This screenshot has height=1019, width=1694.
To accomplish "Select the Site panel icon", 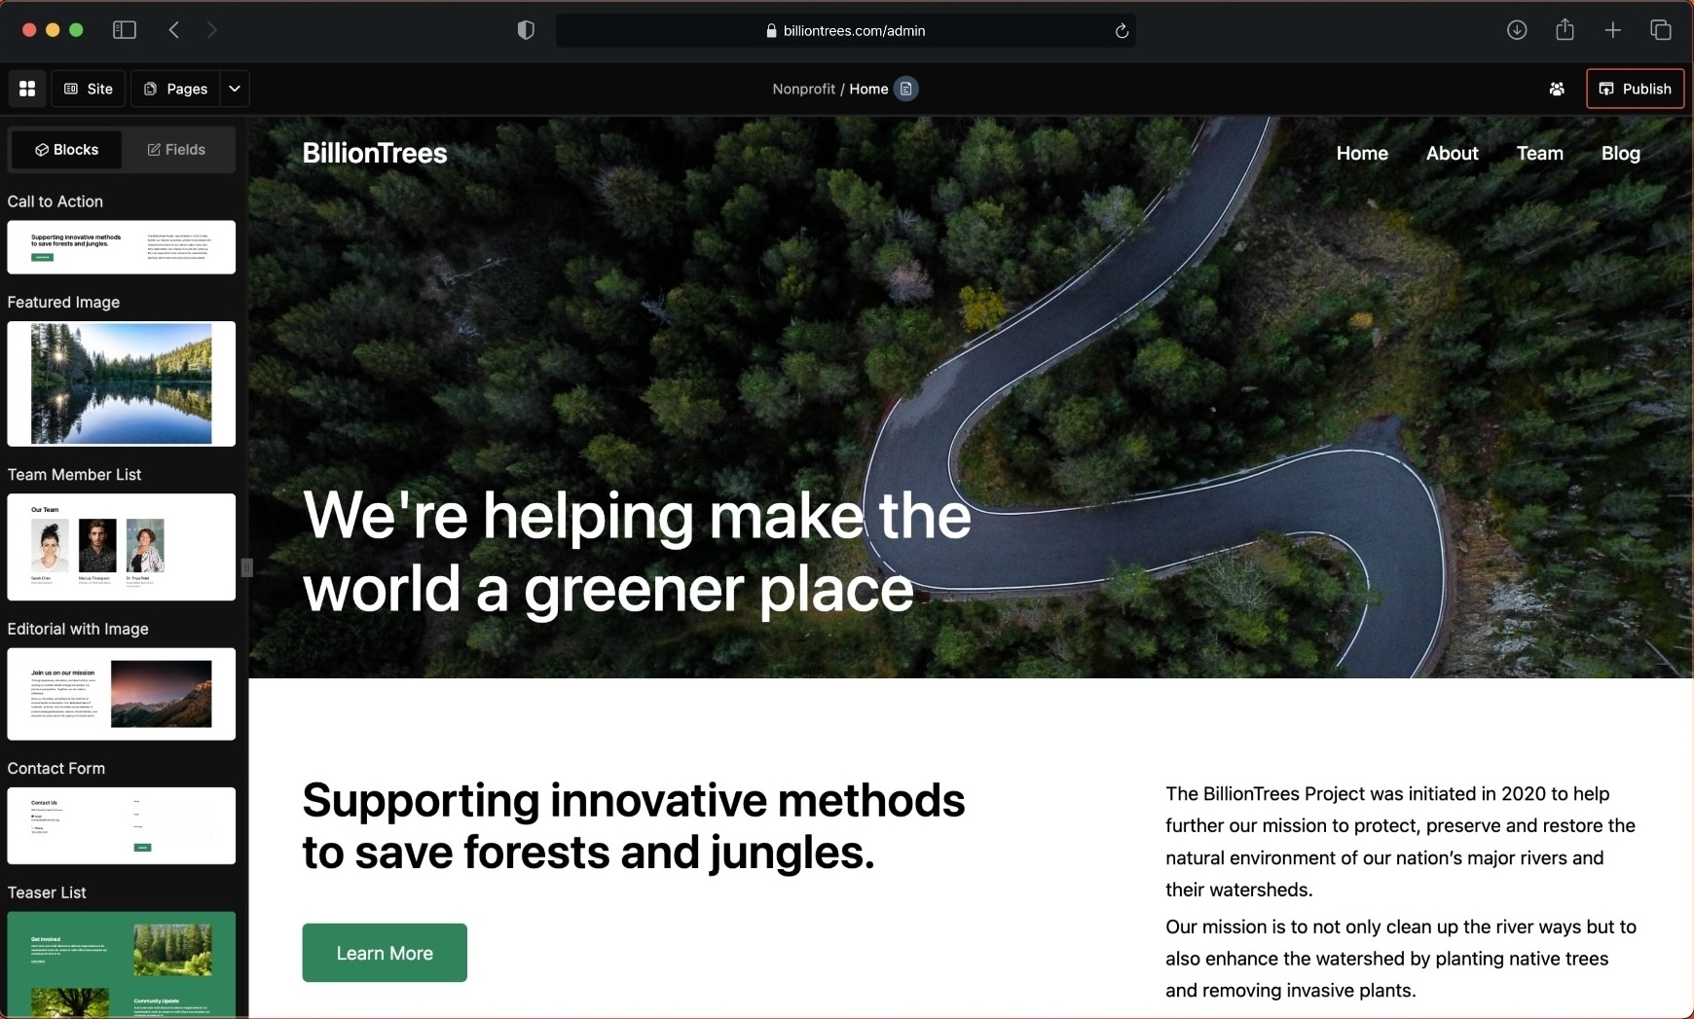I will pos(68,88).
